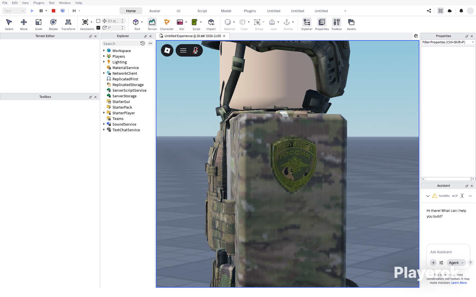The image size is (476, 297).
Task: Stop the running playtest
Action: click(x=54, y=11)
